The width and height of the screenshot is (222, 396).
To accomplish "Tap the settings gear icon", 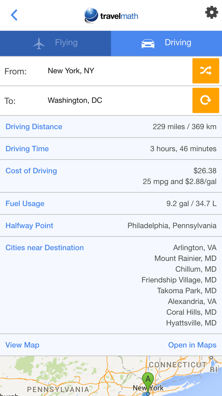I will (212, 13).
